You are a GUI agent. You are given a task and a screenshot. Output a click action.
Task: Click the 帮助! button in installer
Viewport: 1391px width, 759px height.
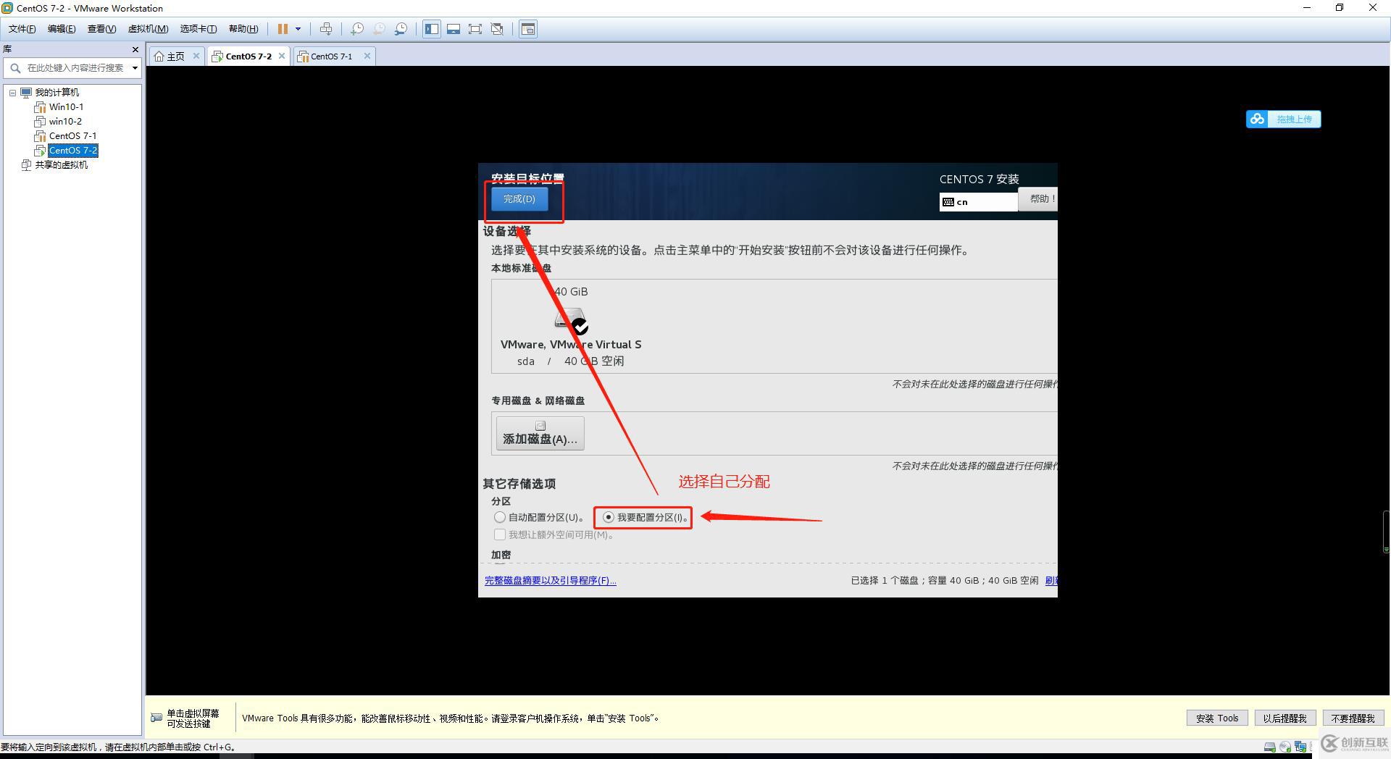click(x=1038, y=198)
